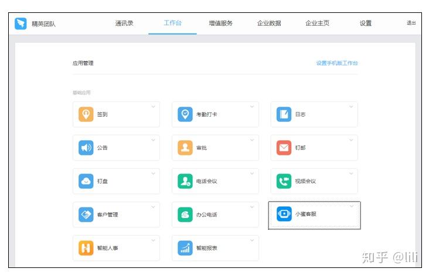The height and width of the screenshot is (275, 429).
Task: Select the 视频会议 green phone icon
Action: [284, 181]
